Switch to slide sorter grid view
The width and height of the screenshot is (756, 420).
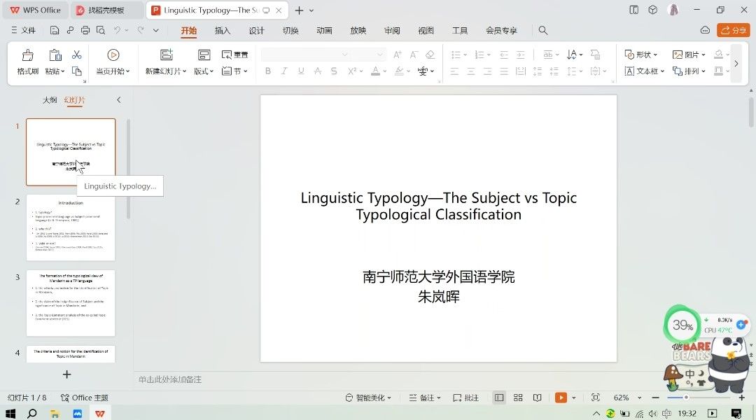[518, 398]
